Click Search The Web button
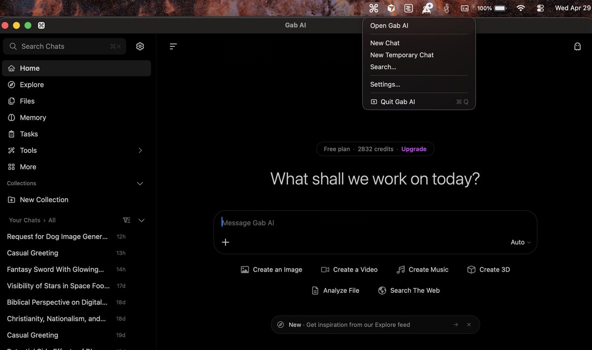The image size is (592, 350). click(x=408, y=290)
